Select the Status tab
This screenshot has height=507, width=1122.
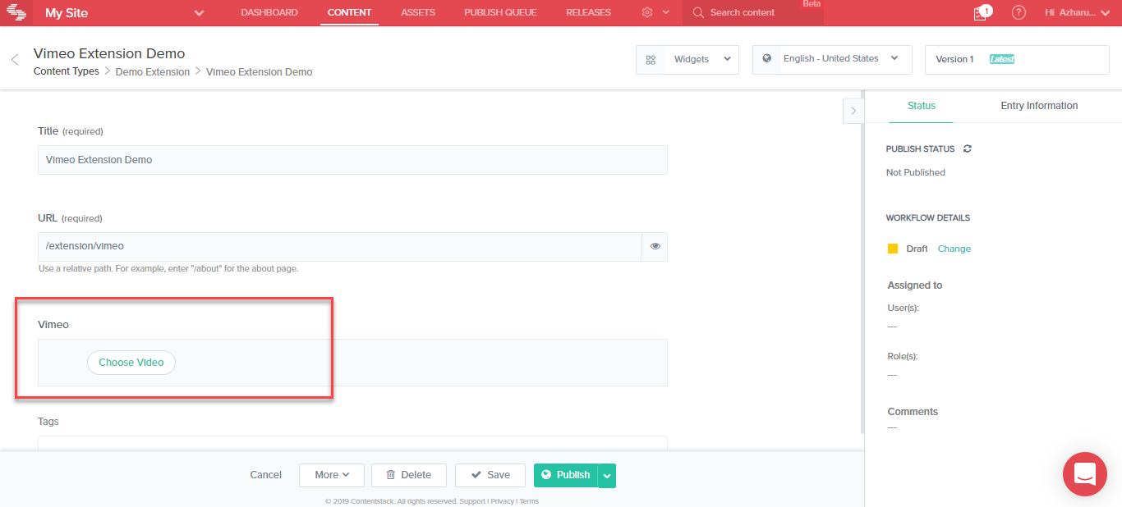[922, 106]
